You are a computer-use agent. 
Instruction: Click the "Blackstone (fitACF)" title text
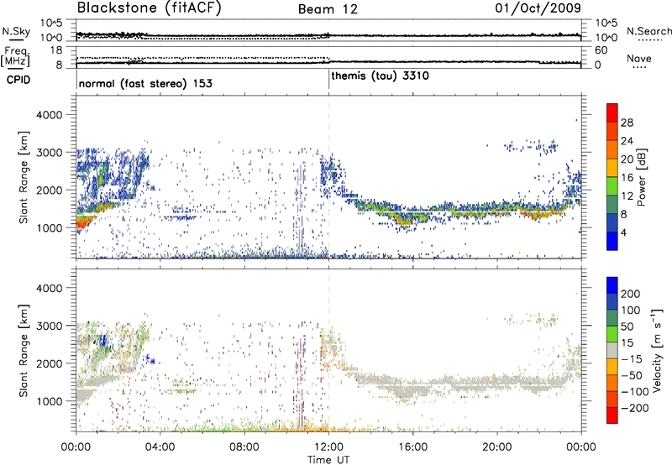click(x=149, y=8)
